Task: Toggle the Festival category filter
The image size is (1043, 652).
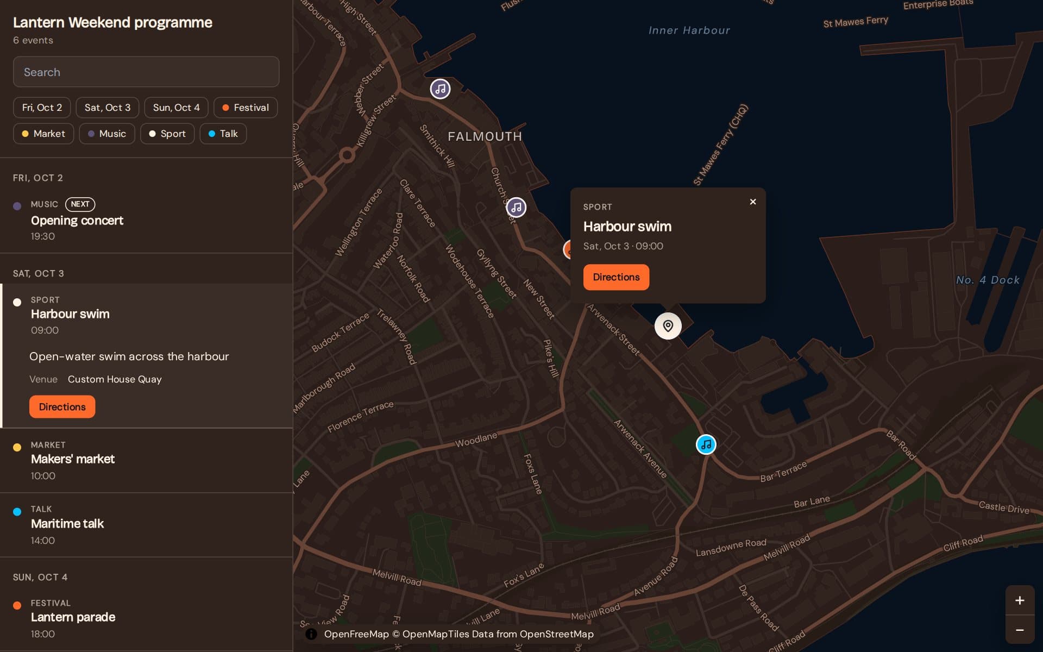Action: [246, 108]
